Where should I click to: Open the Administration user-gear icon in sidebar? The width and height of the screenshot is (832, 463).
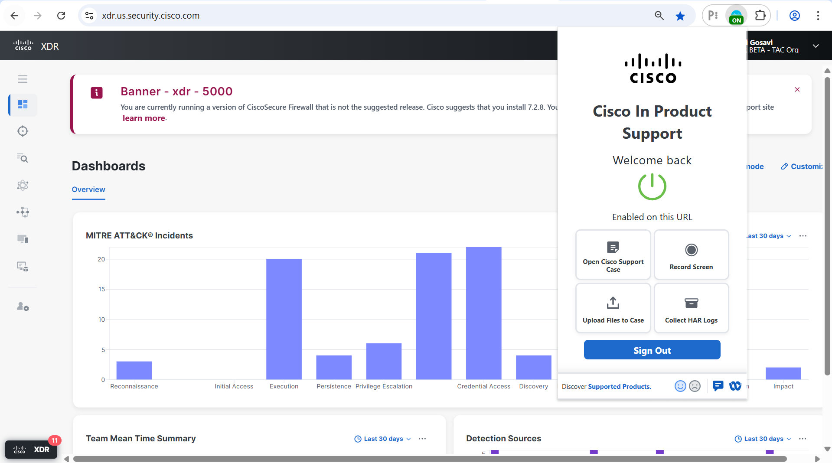[23, 307]
